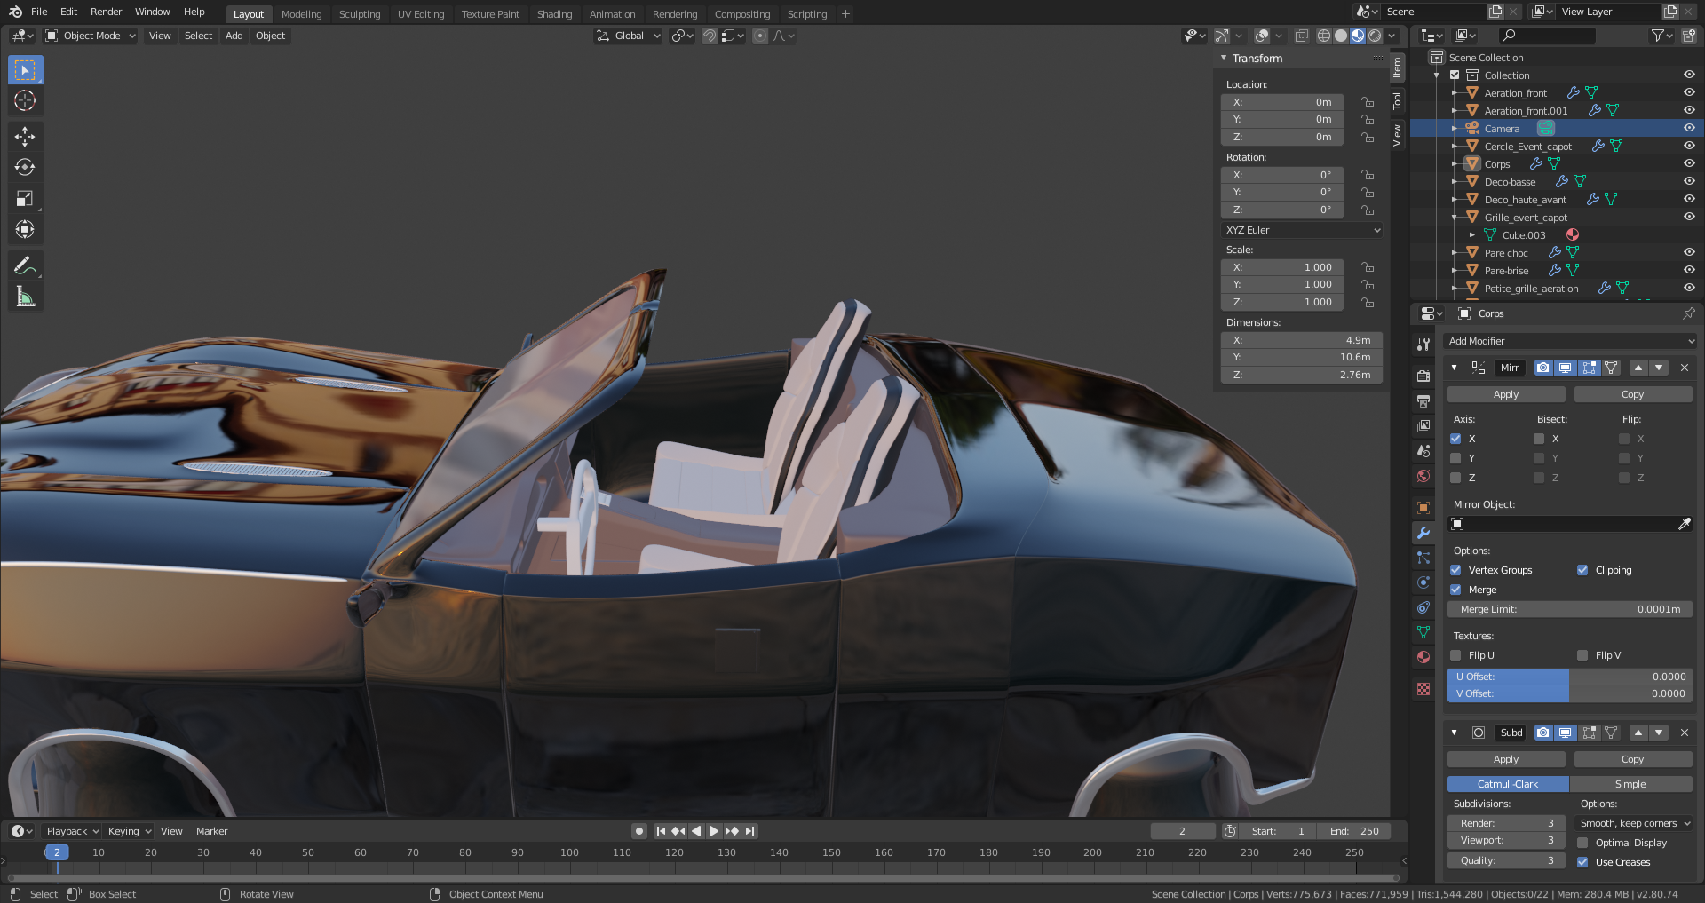Open the XYZ Euler rotation mode dropdown

(1302, 230)
